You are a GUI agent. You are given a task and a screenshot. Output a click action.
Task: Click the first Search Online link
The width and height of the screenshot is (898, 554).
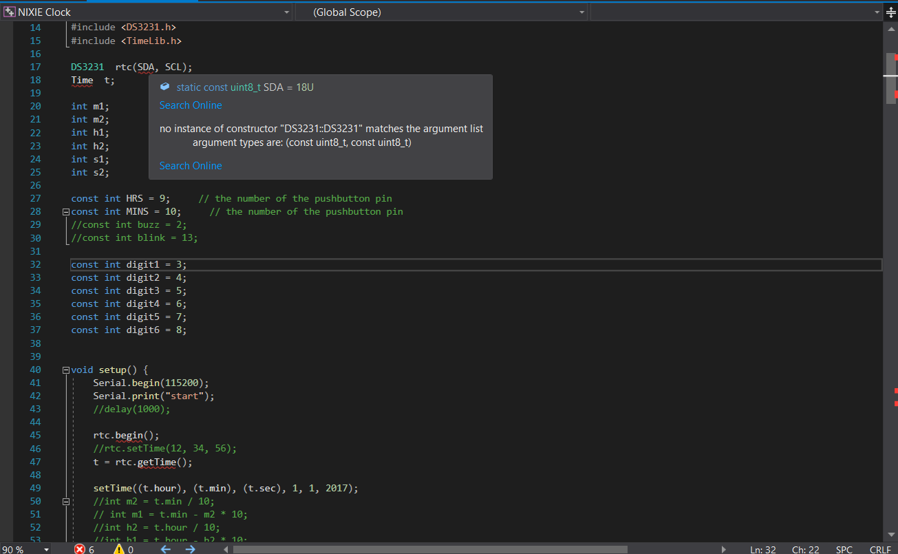pyautogui.click(x=191, y=105)
